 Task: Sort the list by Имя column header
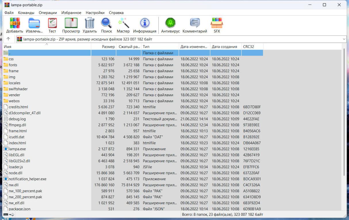pyautogui.click(x=46, y=47)
